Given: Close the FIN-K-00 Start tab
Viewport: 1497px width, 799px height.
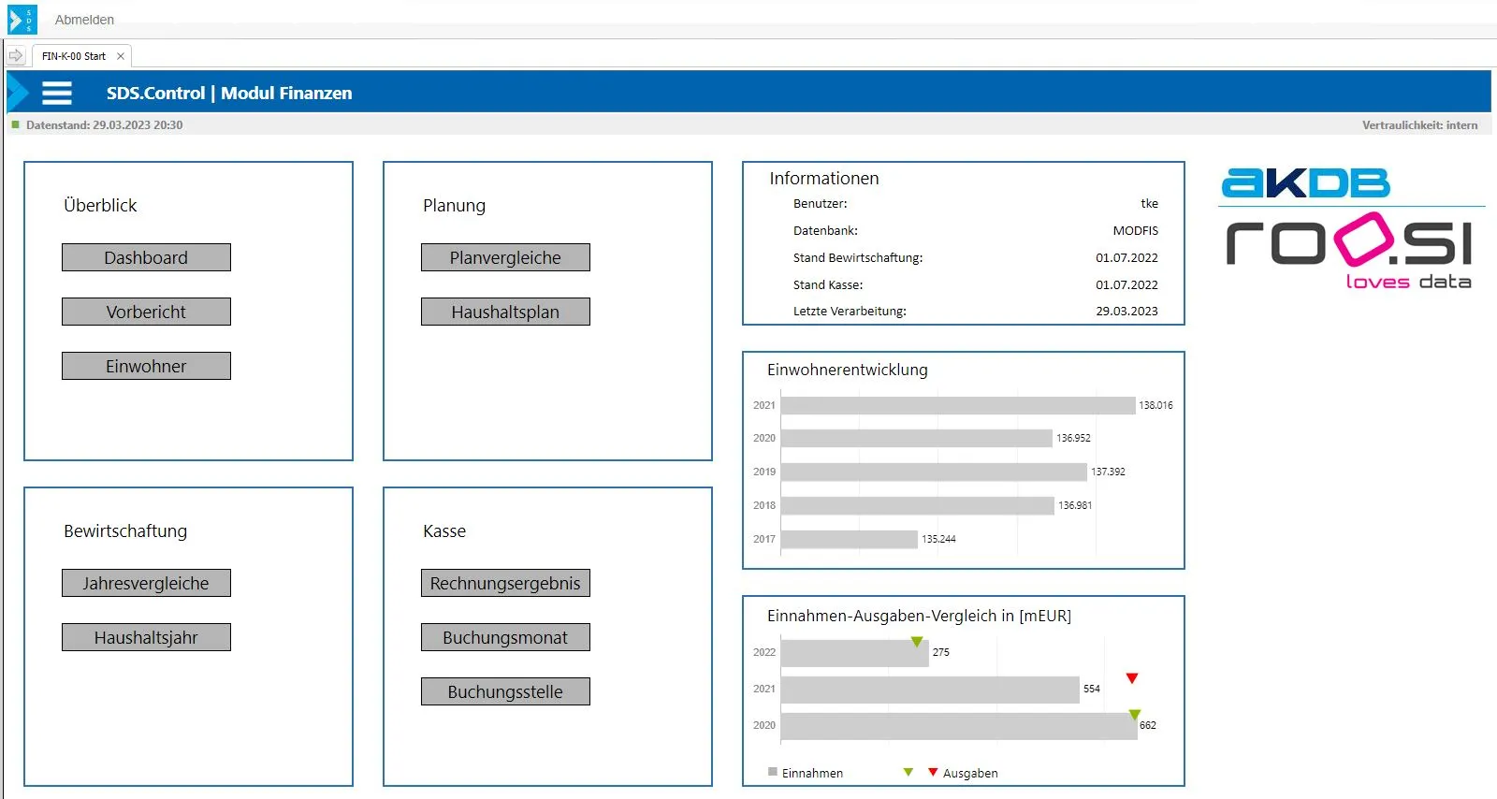Looking at the screenshot, I should 121,56.
